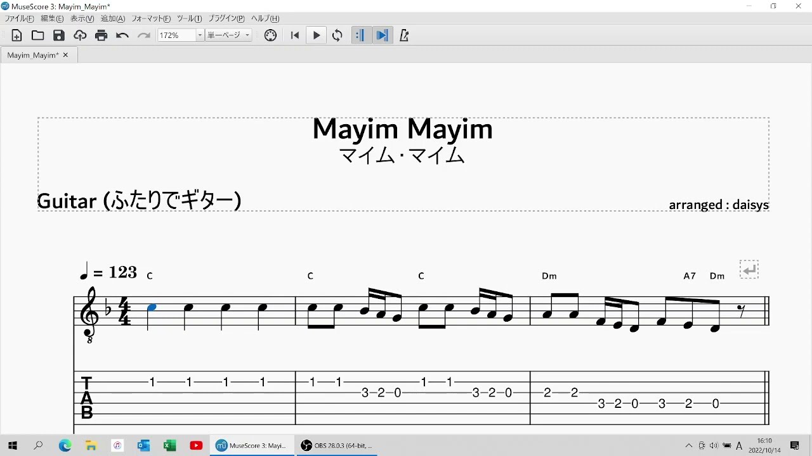This screenshot has width=812, height=456.
Task: Start playback with the play button
Action: coord(317,35)
